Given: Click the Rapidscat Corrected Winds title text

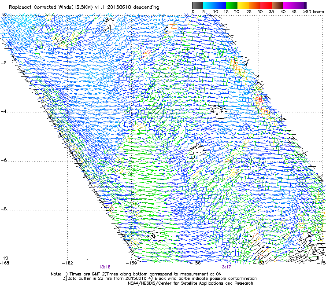Looking at the screenshot, I should pos(84,7).
